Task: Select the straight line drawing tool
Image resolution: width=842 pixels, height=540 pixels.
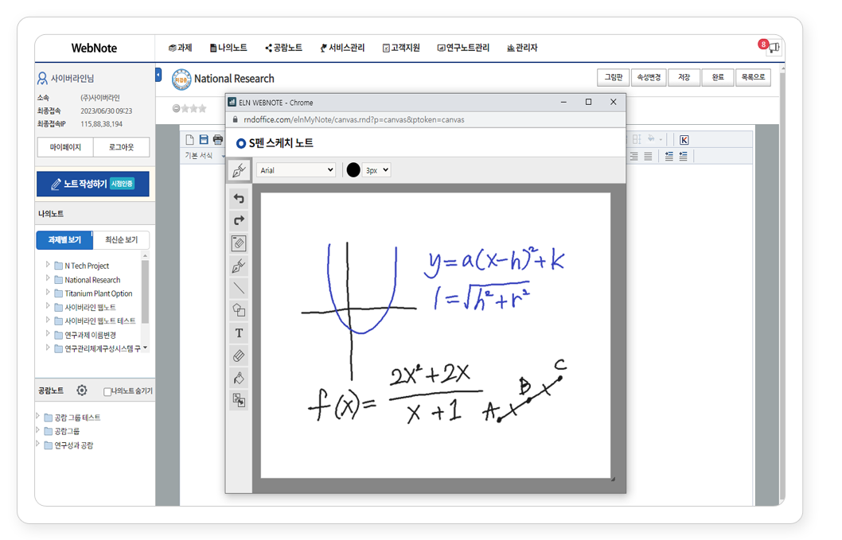Action: (239, 288)
